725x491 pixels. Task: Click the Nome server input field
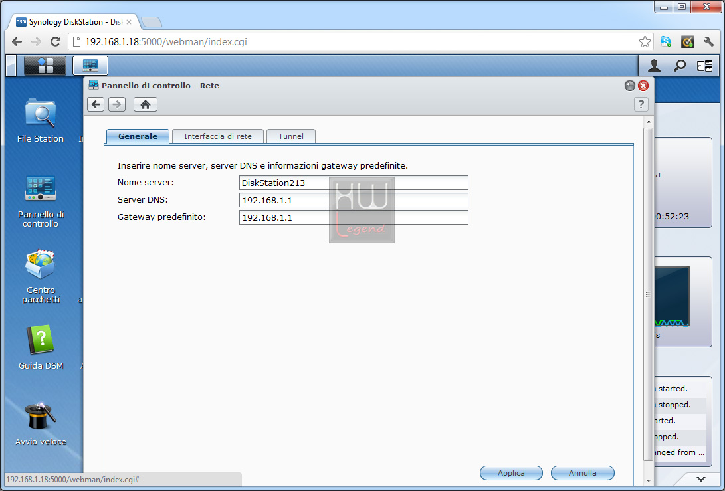[x=354, y=183]
